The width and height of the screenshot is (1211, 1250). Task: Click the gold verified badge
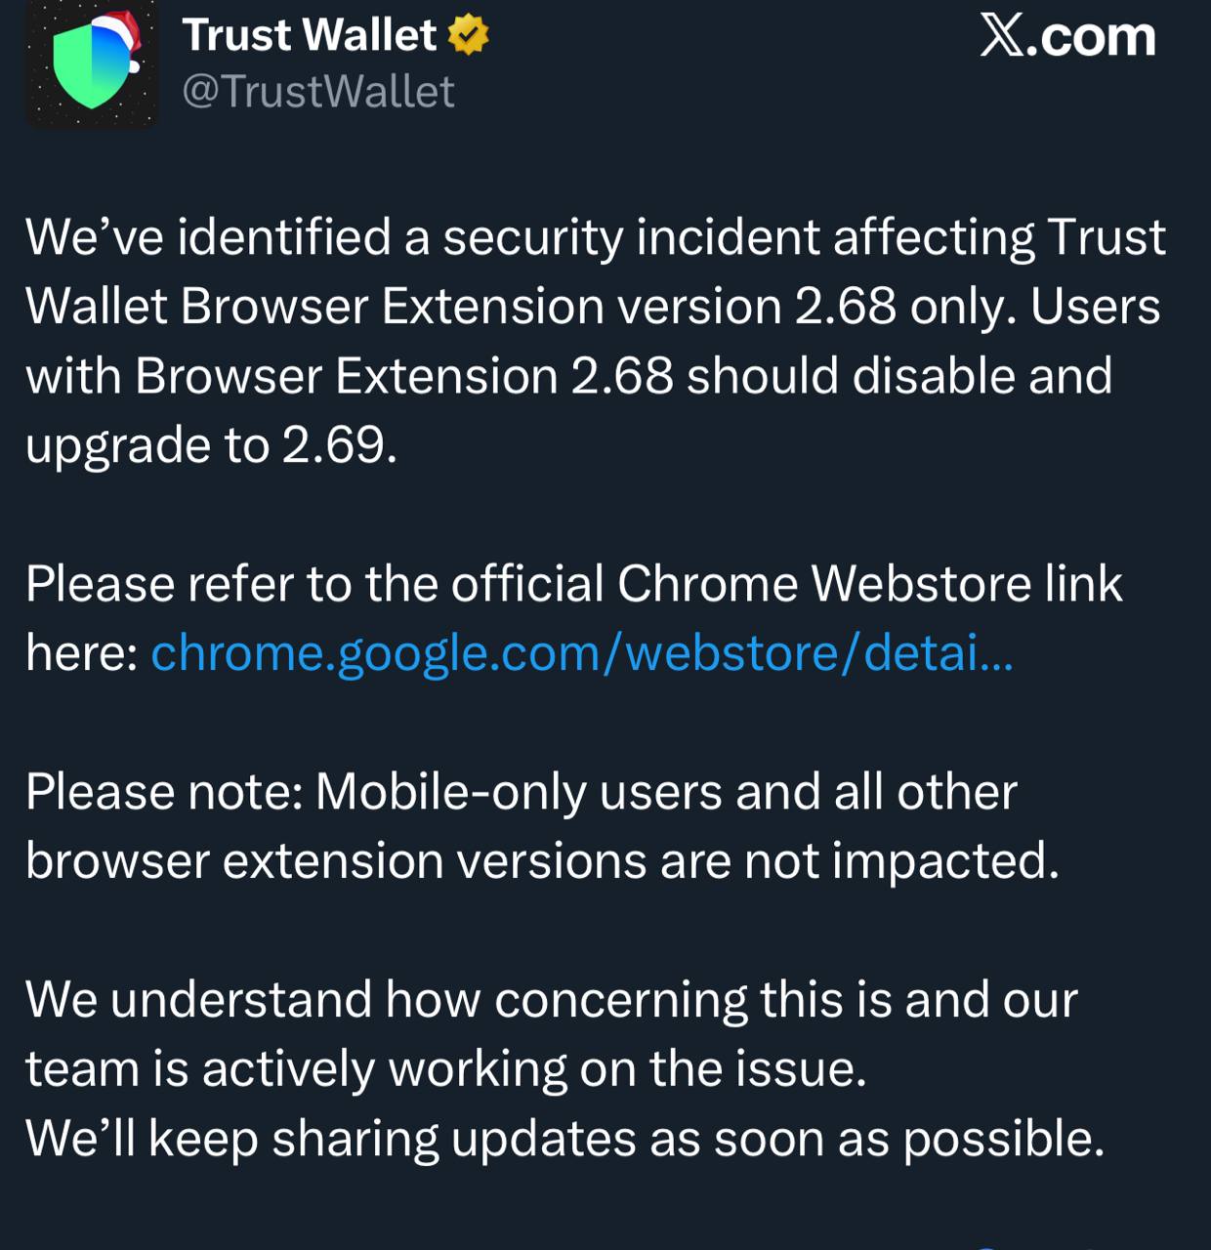(468, 36)
